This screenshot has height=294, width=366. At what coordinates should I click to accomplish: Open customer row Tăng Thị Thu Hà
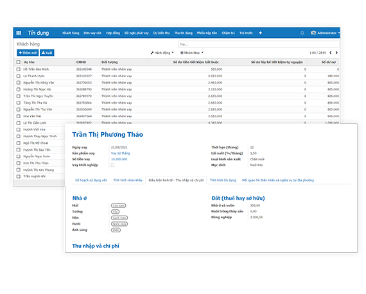tap(177, 103)
